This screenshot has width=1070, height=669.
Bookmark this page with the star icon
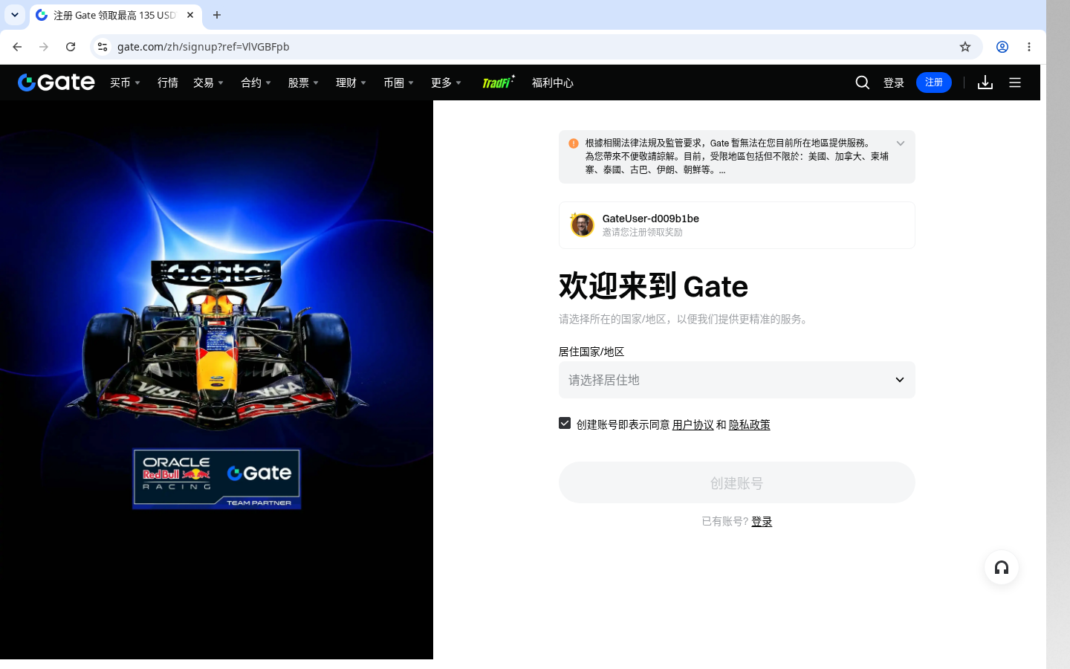click(965, 47)
